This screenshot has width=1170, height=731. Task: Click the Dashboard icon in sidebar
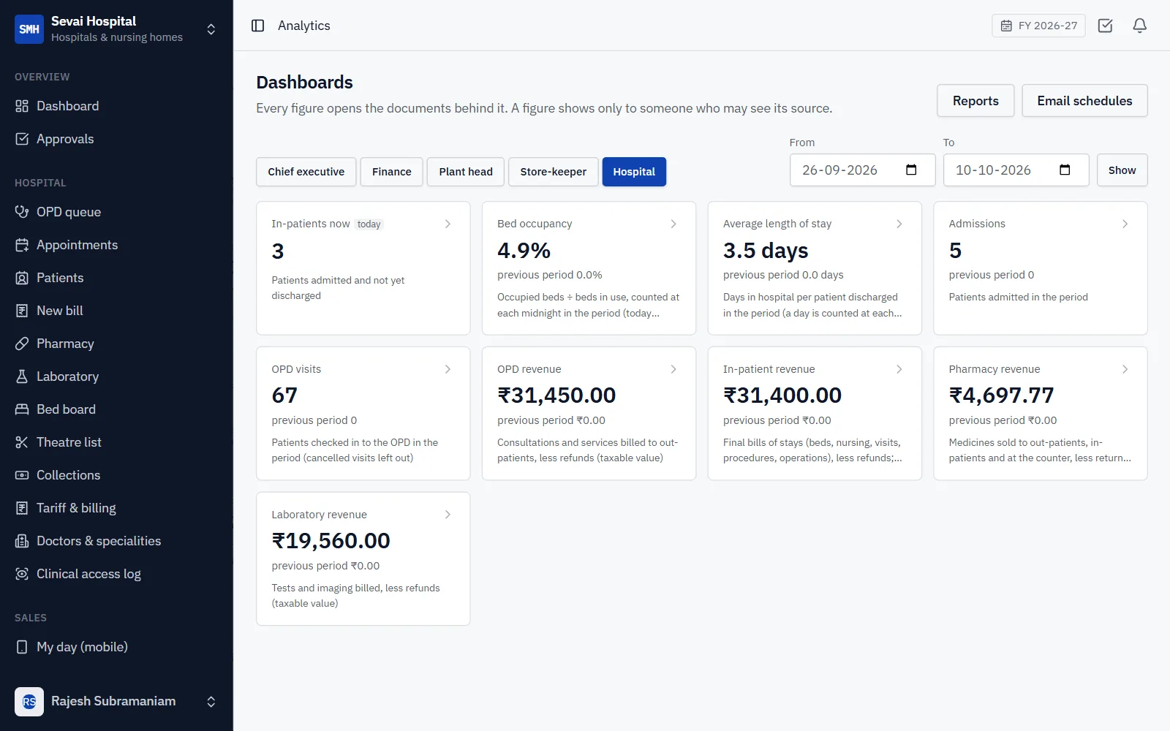(x=22, y=106)
